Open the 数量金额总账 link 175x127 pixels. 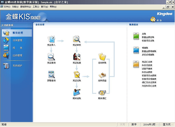point(148,37)
